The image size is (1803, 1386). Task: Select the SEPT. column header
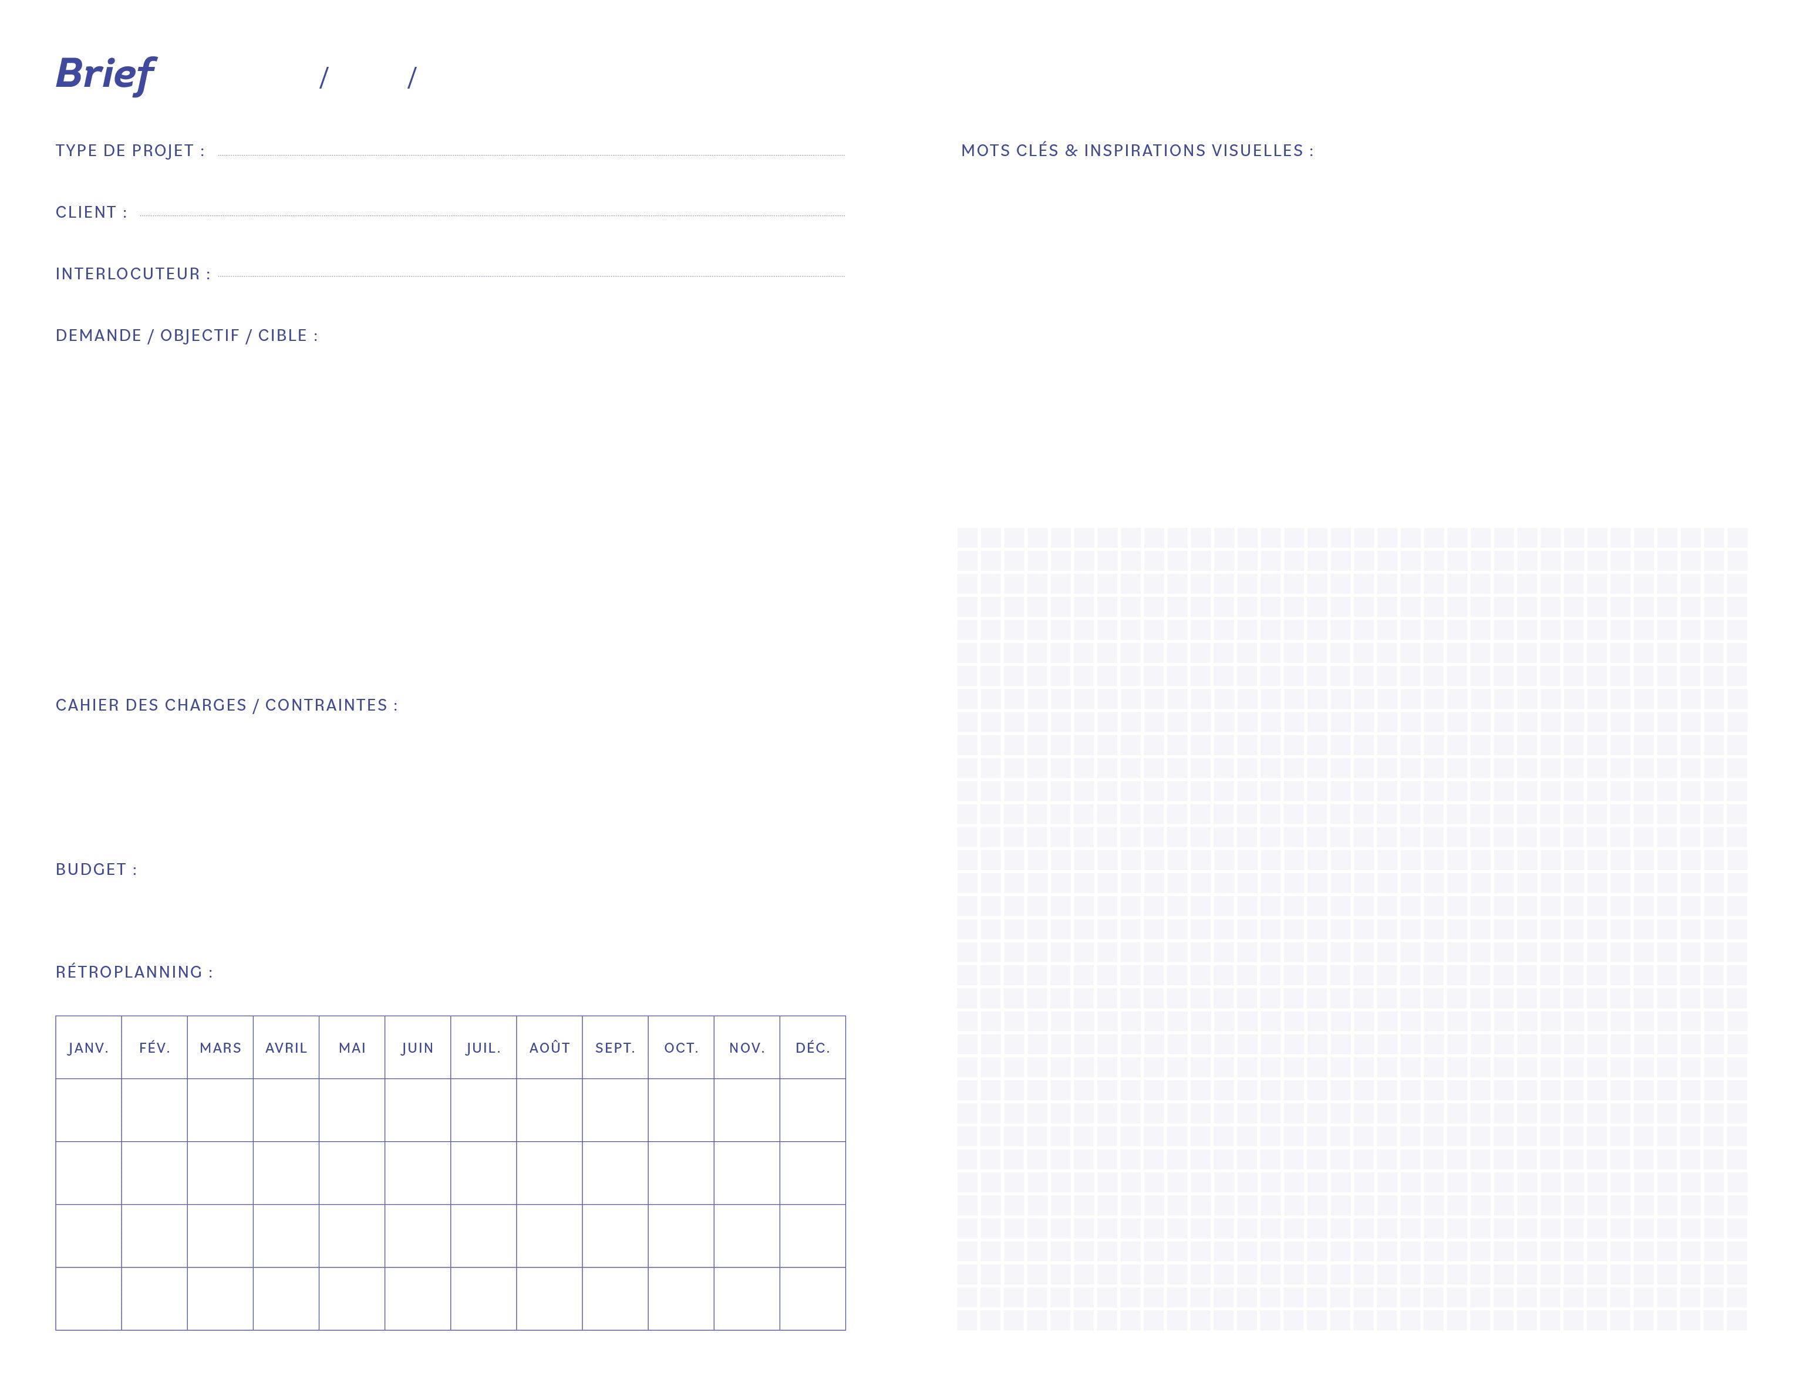pos(615,1048)
